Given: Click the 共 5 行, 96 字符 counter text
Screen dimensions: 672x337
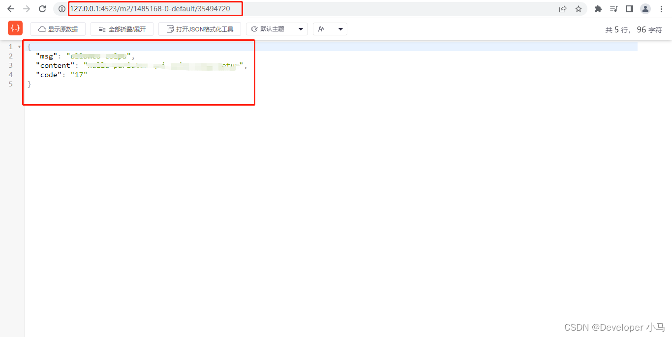Looking at the screenshot, I should click(x=634, y=30).
